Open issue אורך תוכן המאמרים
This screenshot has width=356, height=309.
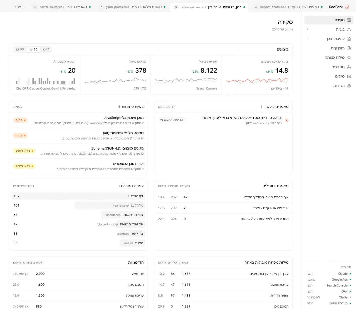click(x=78, y=166)
